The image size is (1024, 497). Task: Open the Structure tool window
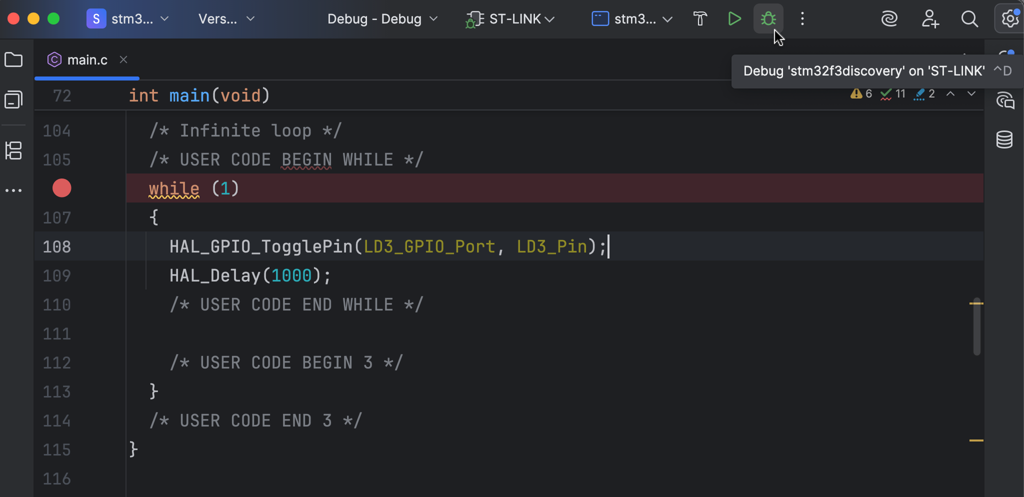tap(13, 150)
